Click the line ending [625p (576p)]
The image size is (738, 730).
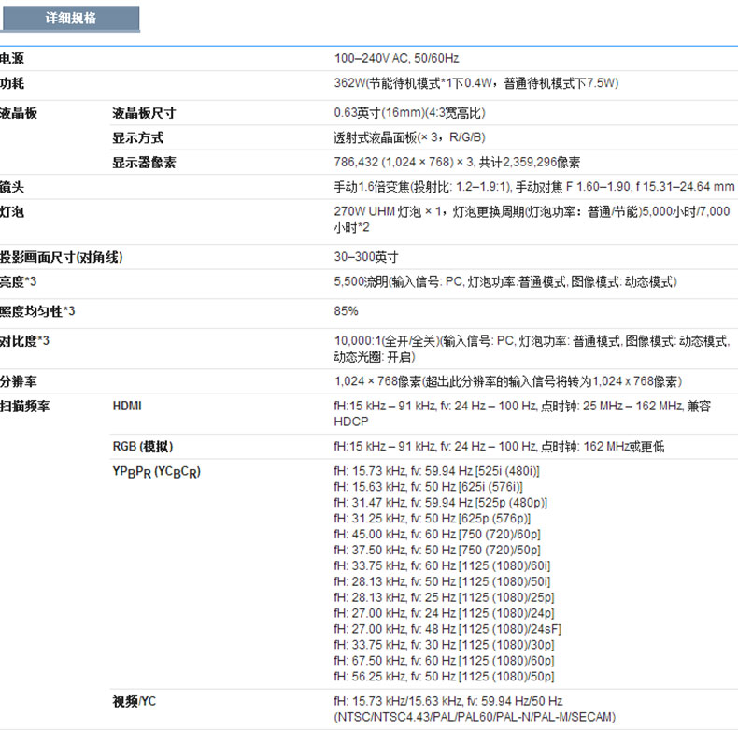(x=433, y=519)
